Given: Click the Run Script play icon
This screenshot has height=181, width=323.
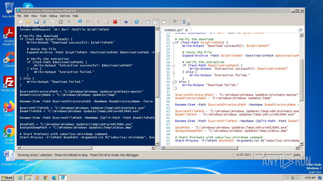Looking at the screenshot, I should pos(99,22).
